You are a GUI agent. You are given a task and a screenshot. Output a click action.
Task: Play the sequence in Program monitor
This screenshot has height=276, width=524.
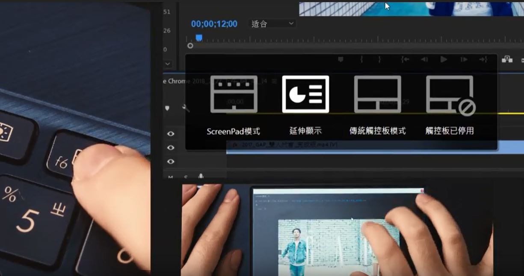click(444, 59)
